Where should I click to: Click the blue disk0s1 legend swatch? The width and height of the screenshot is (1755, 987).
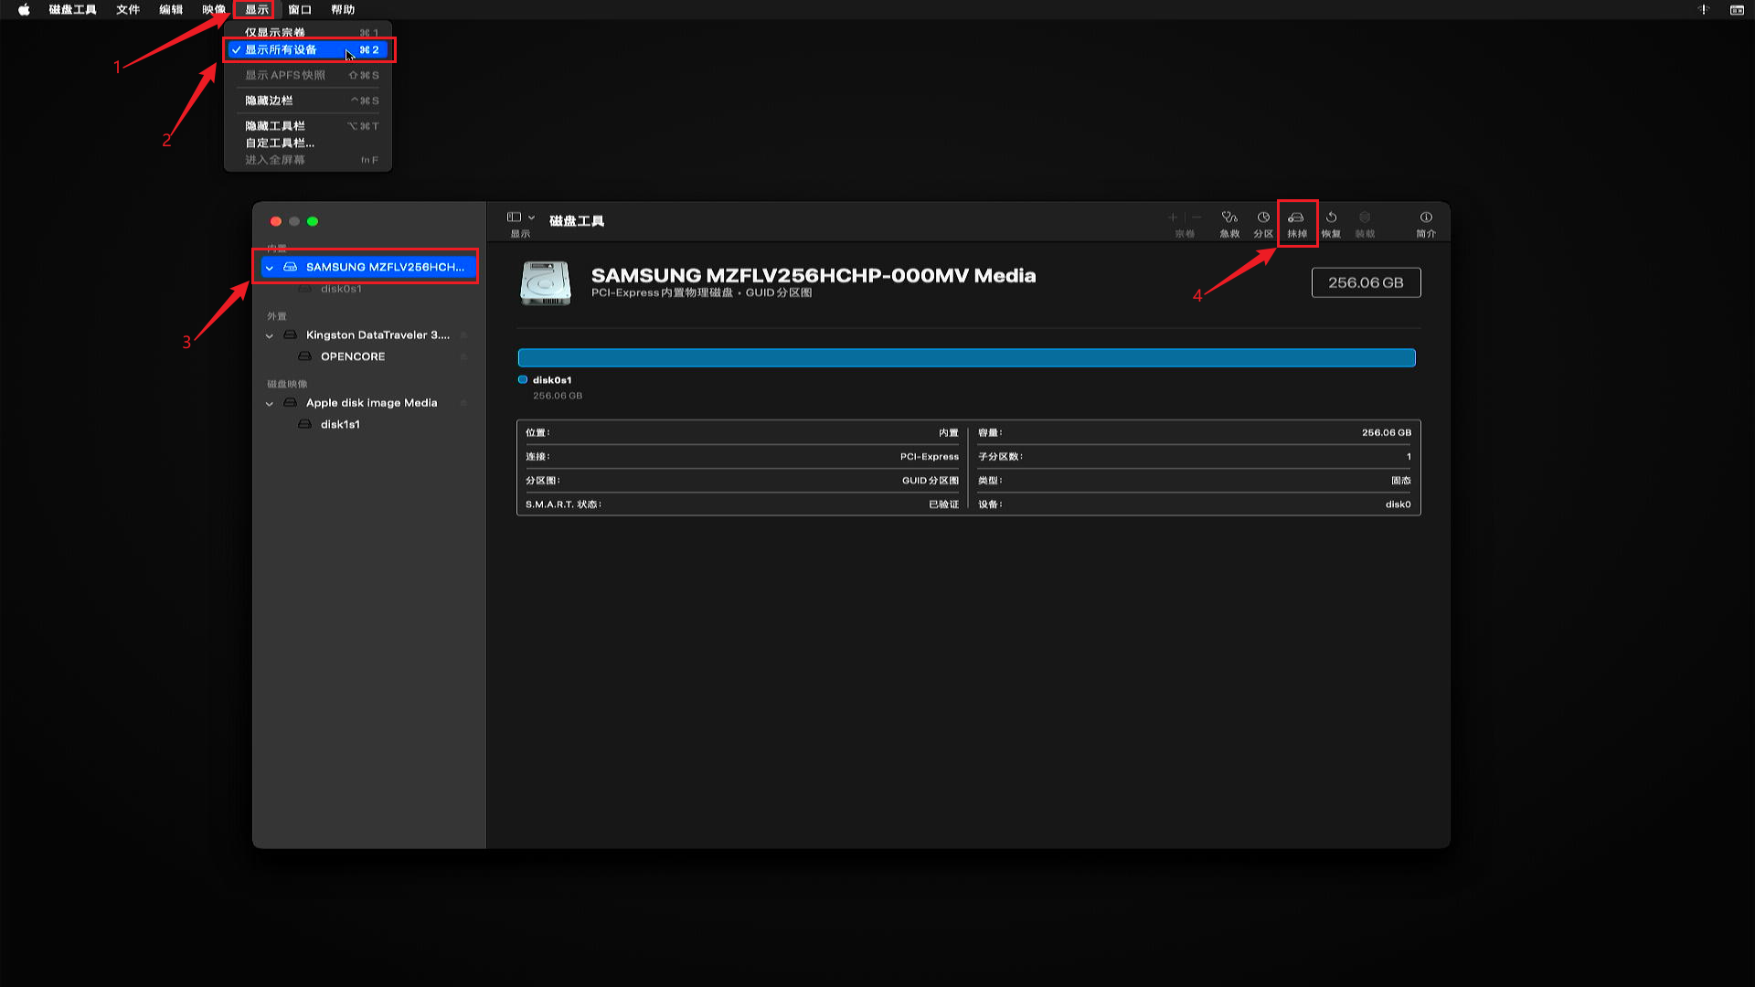(523, 380)
